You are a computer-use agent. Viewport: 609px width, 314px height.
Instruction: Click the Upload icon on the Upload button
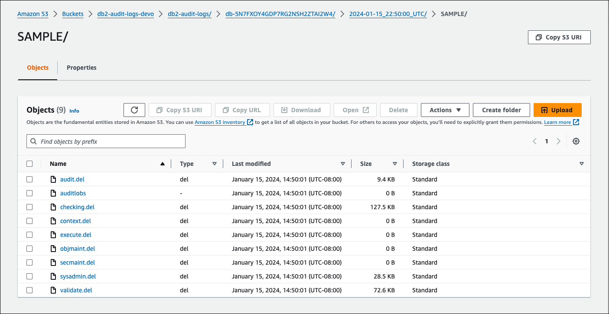(545, 110)
